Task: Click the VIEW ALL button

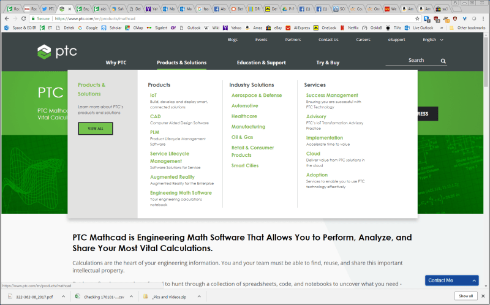Action: click(96, 129)
